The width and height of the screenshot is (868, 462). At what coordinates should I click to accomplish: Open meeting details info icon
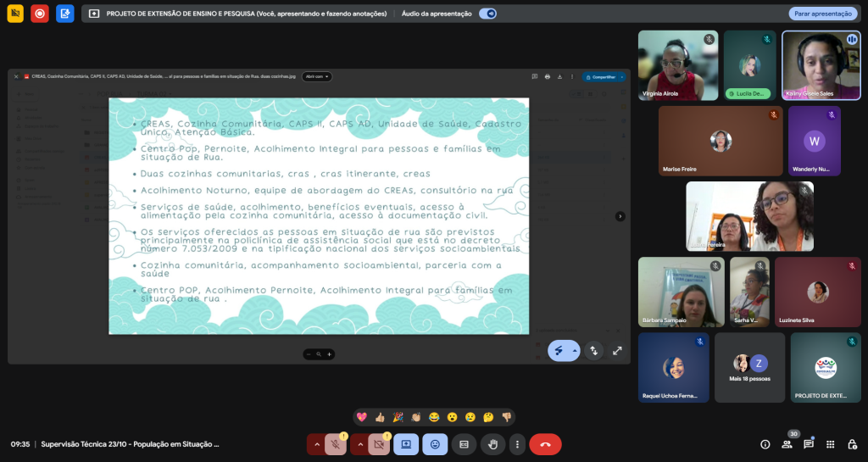coord(765,444)
